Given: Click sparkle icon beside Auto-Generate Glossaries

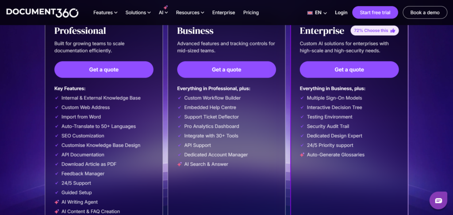Looking at the screenshot, I should point(302,155).
